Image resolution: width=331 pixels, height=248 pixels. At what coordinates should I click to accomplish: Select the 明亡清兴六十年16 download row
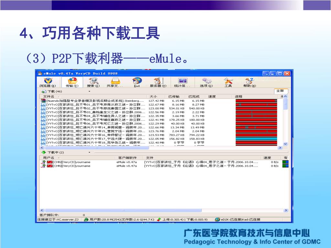point(159,135)
